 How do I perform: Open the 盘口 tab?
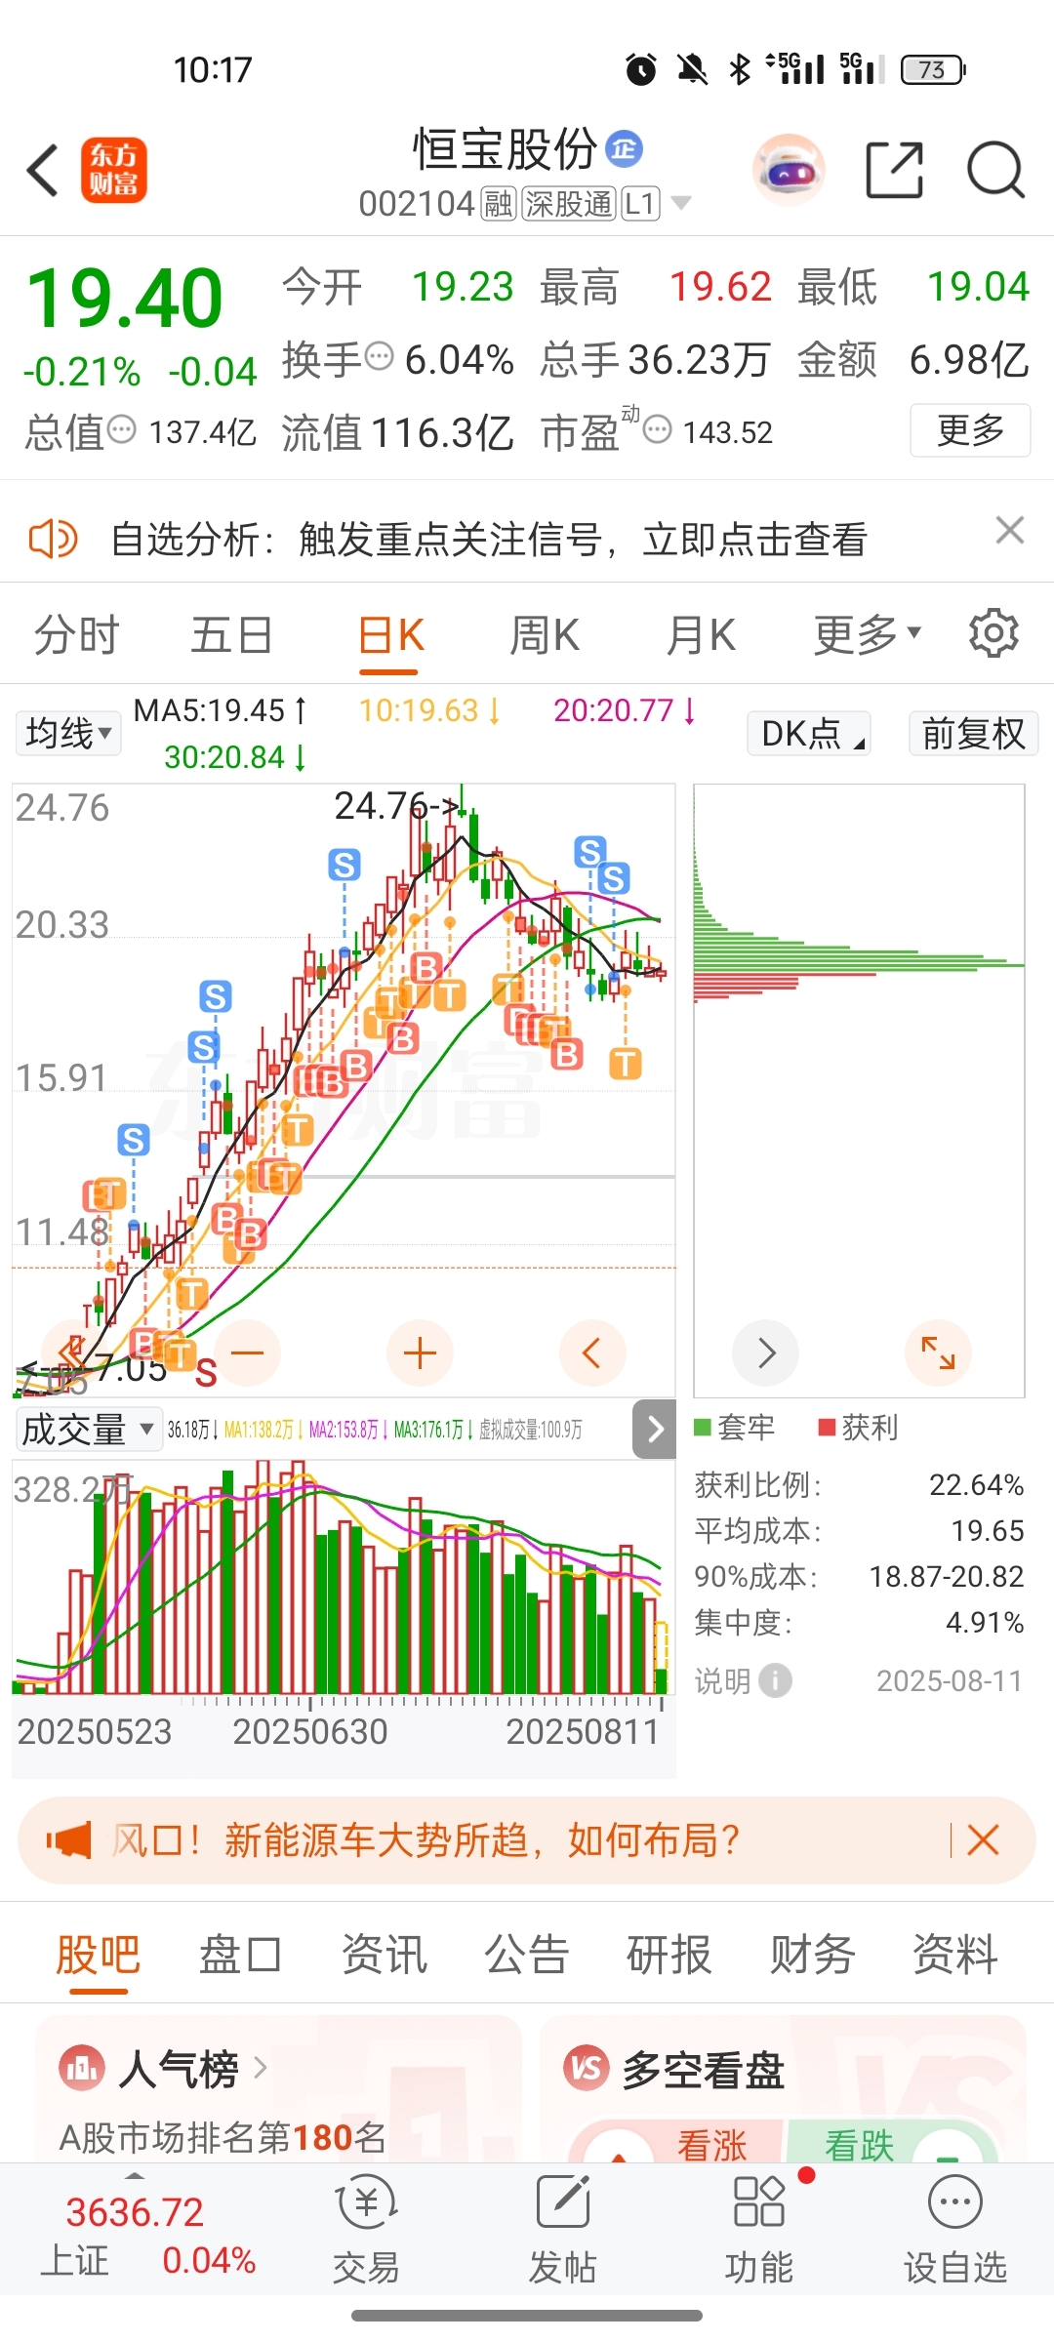pos(241,1955)
